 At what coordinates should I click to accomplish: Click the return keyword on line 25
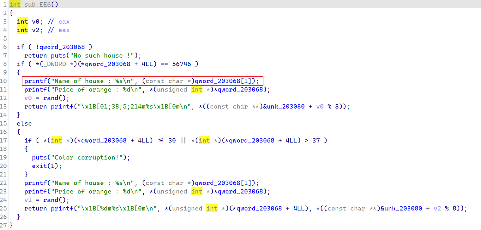tap(35, 208)
